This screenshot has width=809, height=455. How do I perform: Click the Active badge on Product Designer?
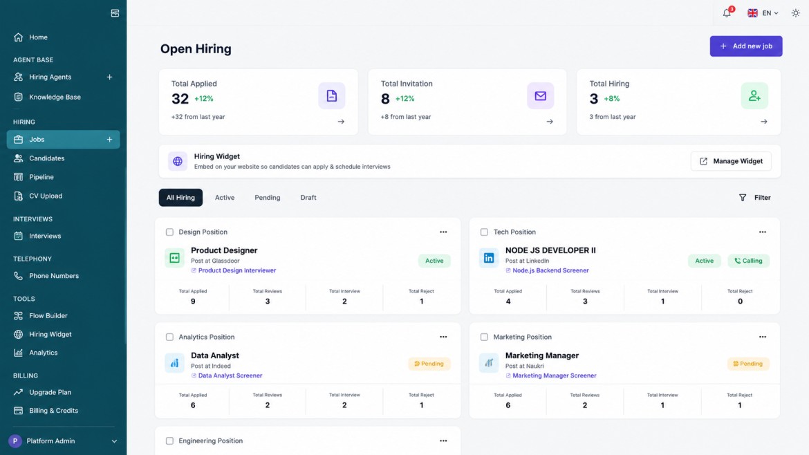(x=434, y=261)
